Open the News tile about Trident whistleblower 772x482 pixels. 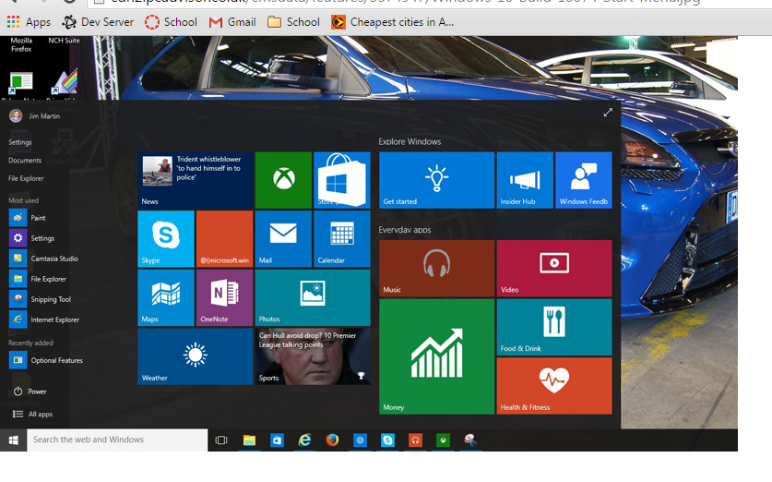point(195,180)
